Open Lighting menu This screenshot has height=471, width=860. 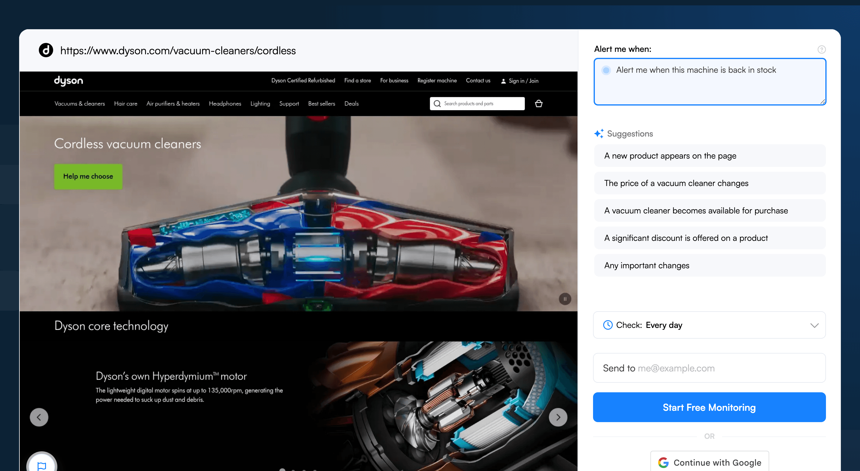point(260,104)
